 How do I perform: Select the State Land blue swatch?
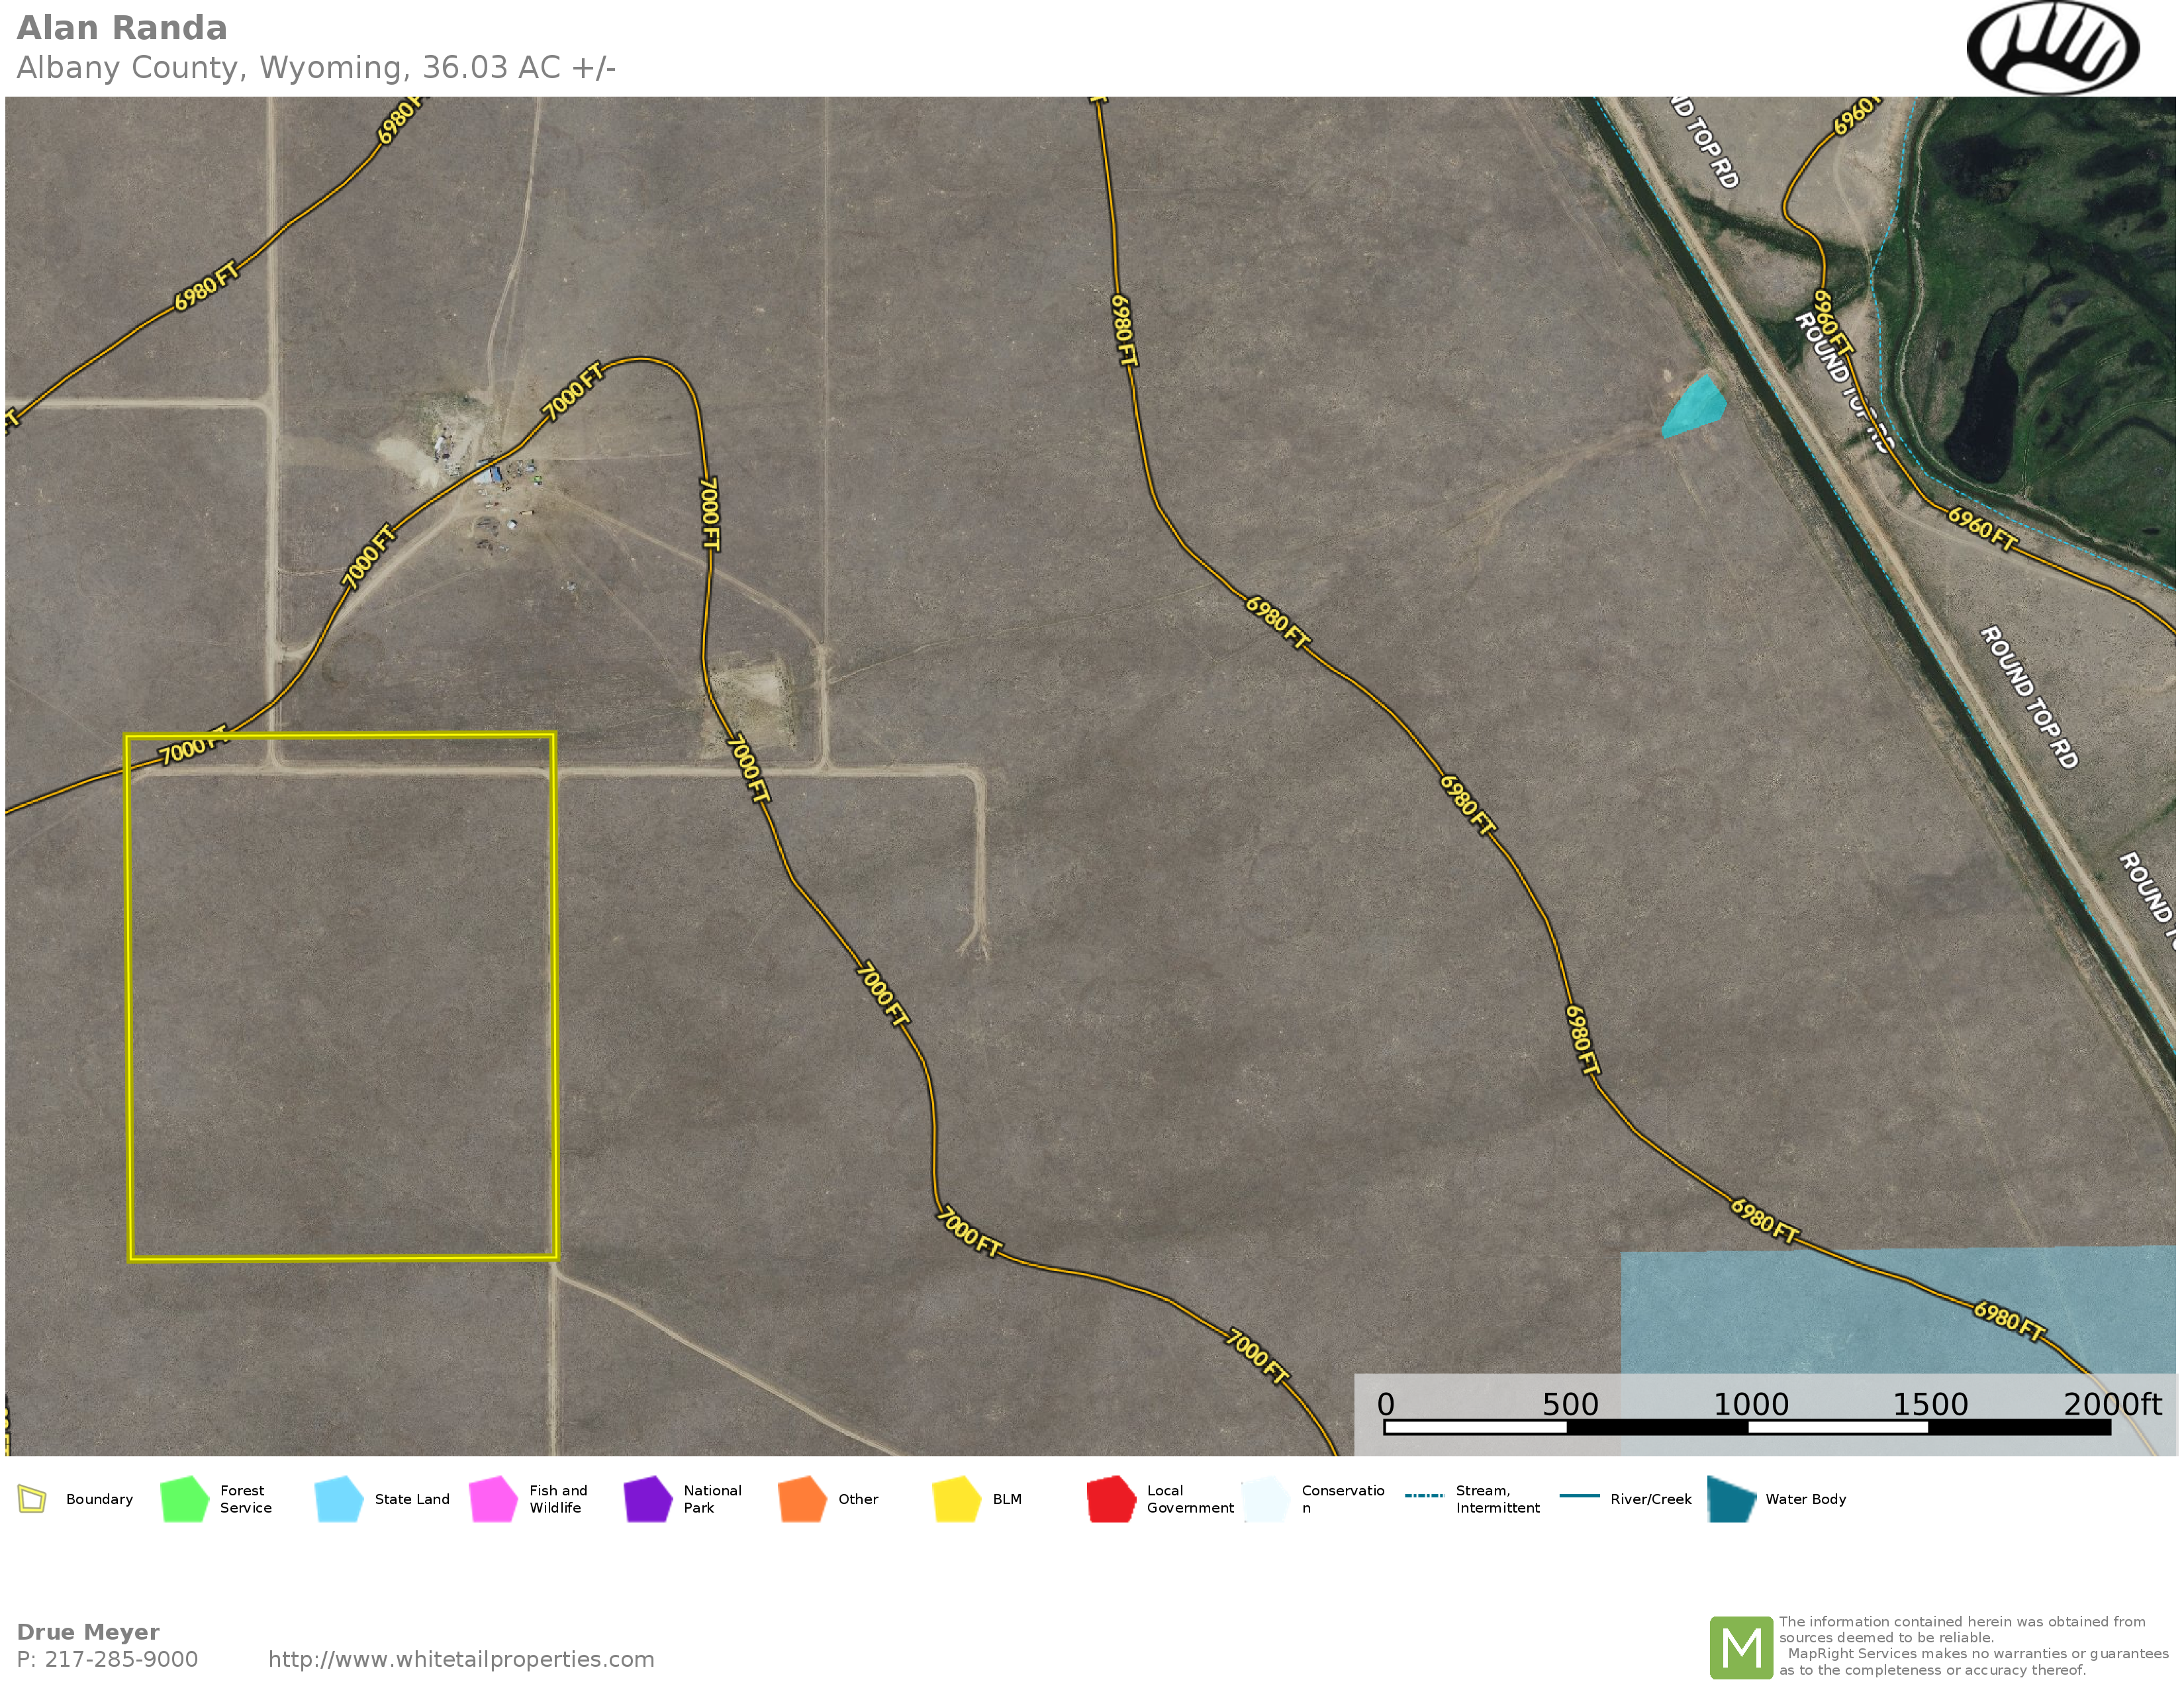pyautogui.click(x=338, y=1499)
